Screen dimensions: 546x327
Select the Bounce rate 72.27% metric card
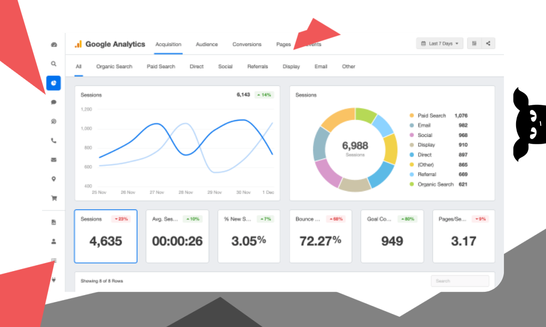coord(321,236)
